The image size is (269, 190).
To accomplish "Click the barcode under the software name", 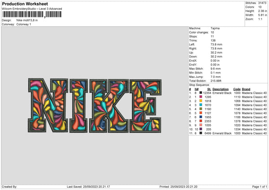I will [x=32, y=14].
